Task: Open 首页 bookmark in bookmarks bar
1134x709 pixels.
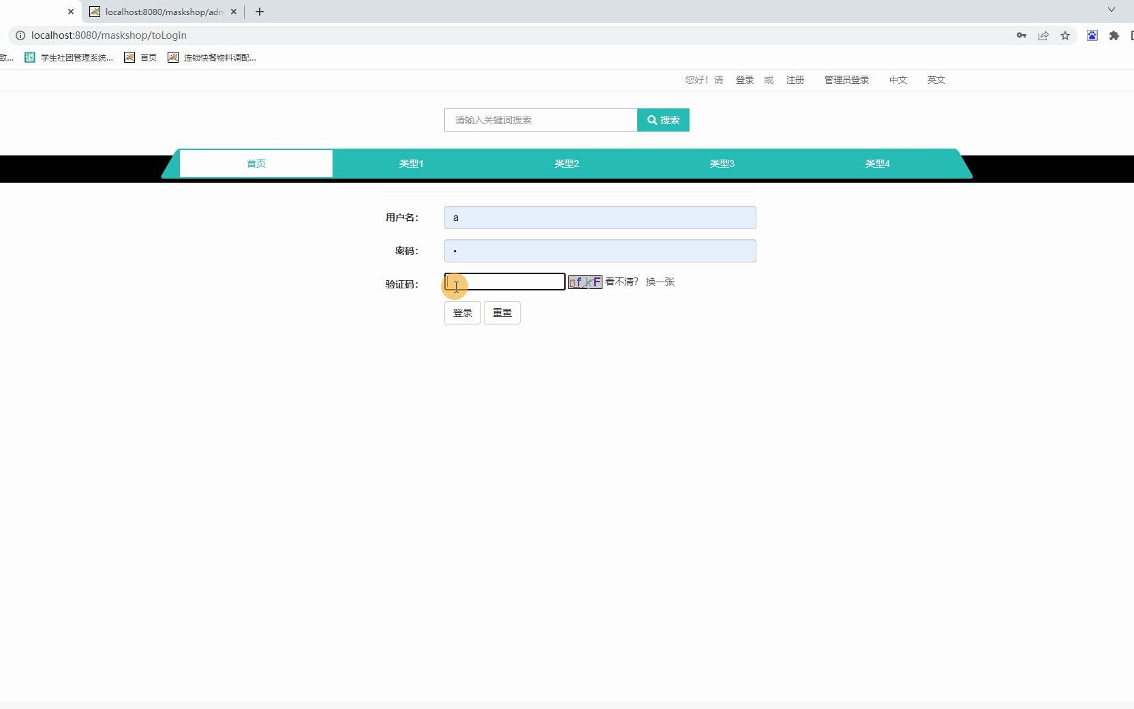Action: [140, 58]
